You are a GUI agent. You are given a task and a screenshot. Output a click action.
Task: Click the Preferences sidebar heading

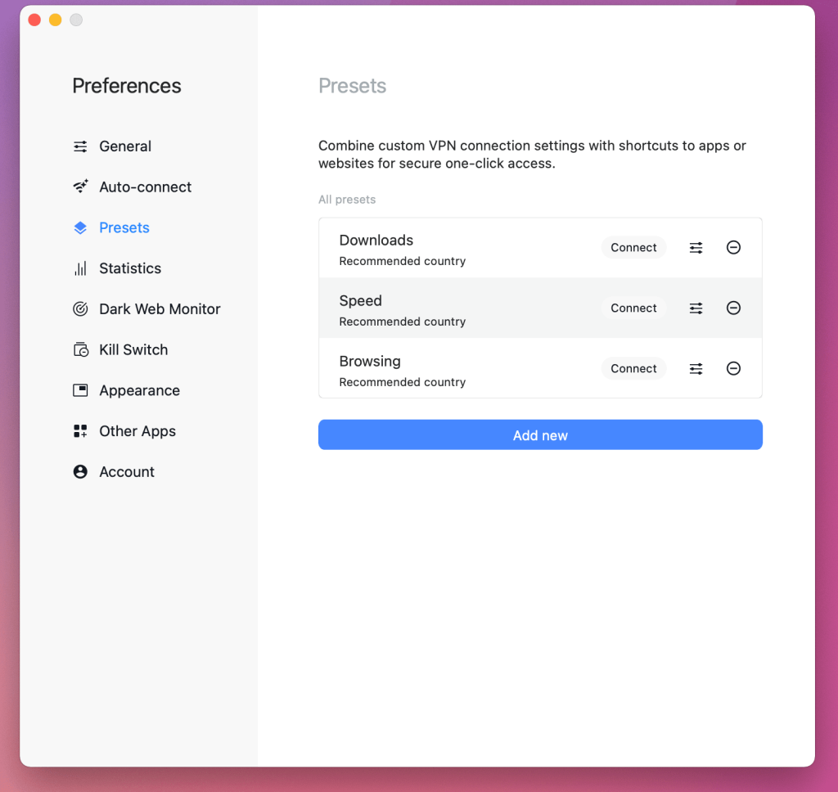127,86
